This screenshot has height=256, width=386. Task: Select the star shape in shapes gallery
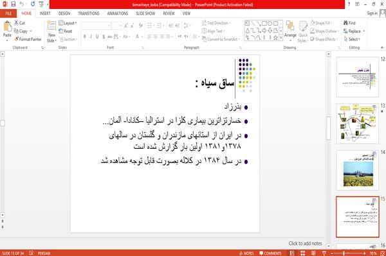click(x=275, y=38)
